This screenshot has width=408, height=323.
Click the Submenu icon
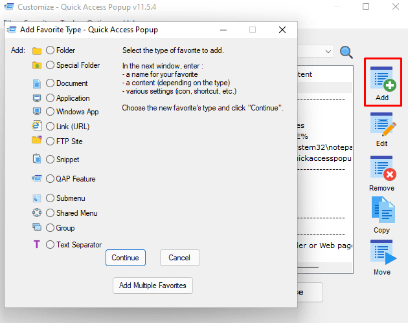point(37,198)
